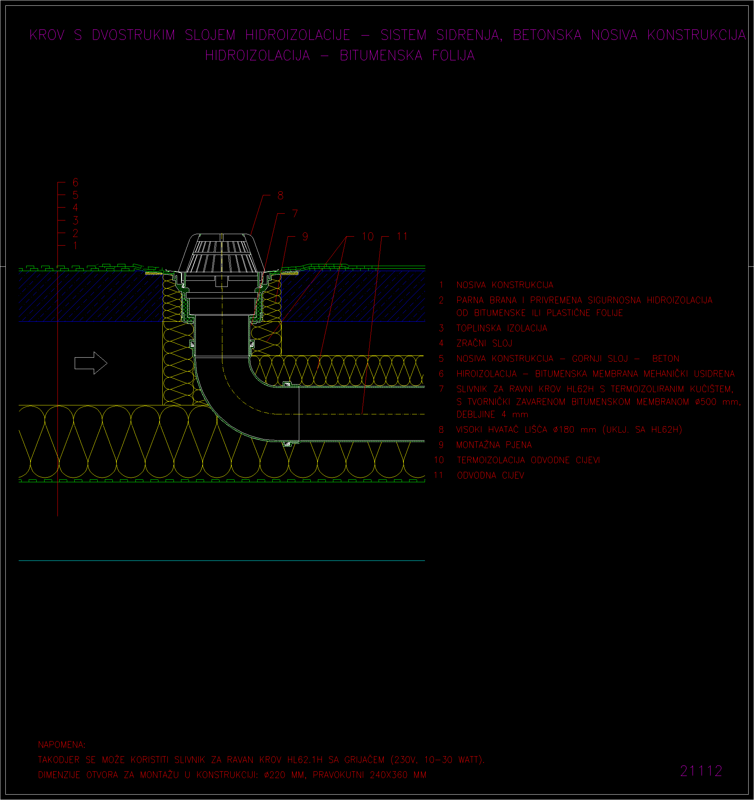Click callout number 8 above the leaf guard
Viewport: 754px width, 800px height.
(x=281, y=196)
